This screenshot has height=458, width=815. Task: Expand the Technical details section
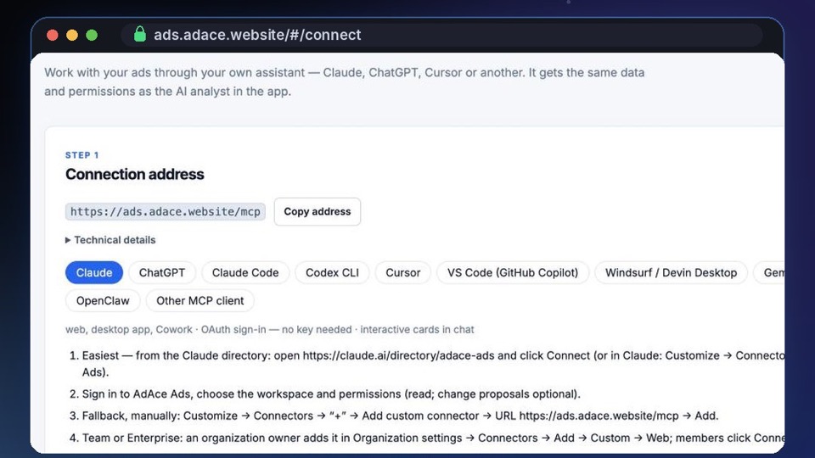pos(110,240)
